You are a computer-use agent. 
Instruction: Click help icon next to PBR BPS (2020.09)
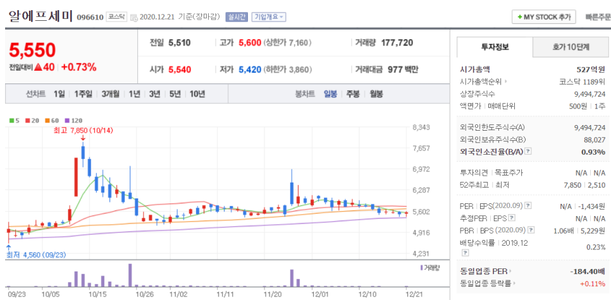pyautogui.click(x=533, y=230)
